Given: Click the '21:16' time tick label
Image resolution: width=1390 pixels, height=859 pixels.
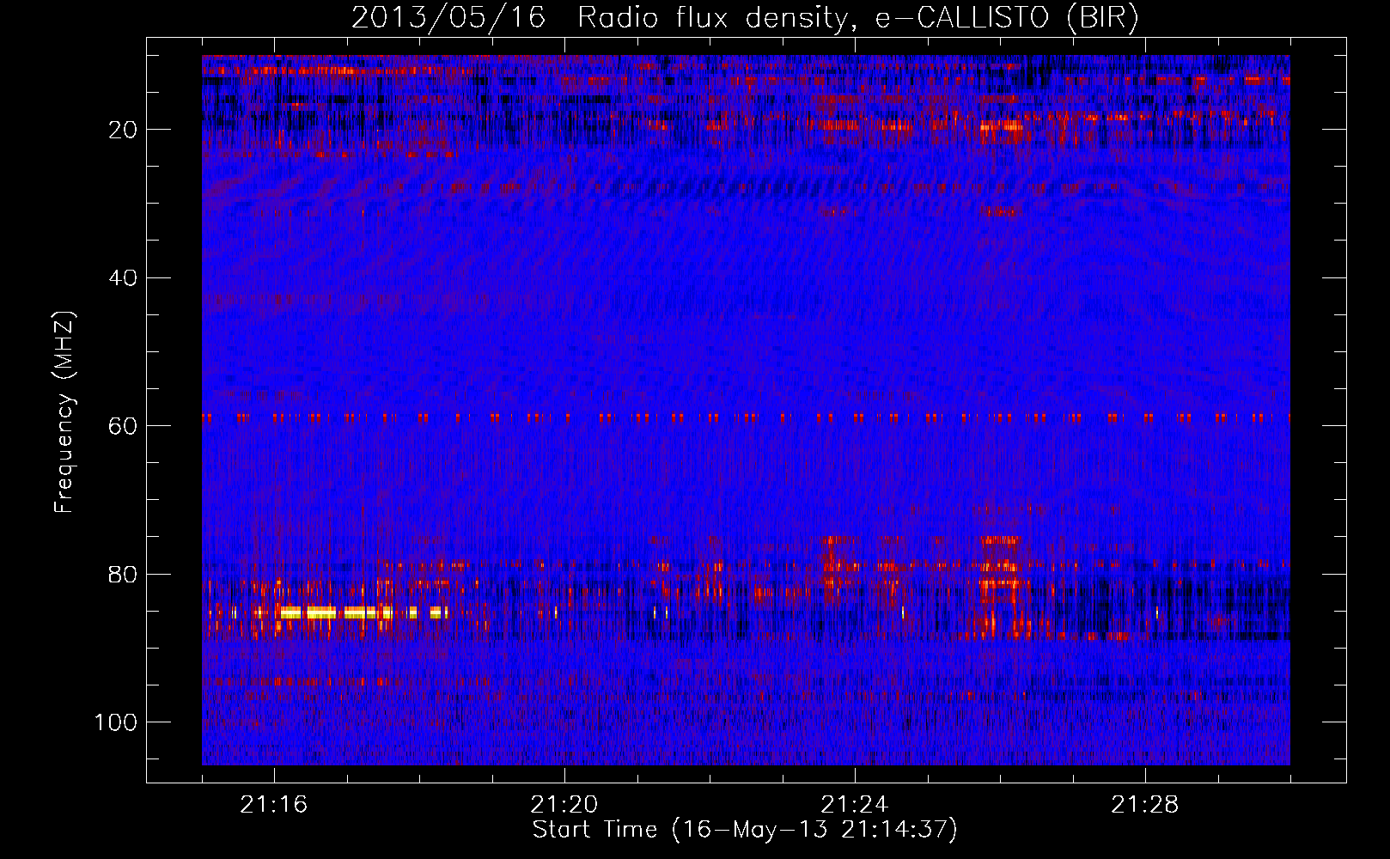Looking at the screenshot, I should click(273, 805).
